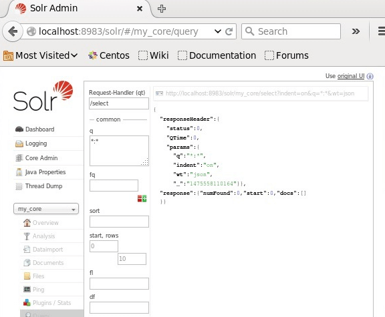The image size is (385, 317).
Task: Reload the page with refresh button
Action: pos(229,31)
